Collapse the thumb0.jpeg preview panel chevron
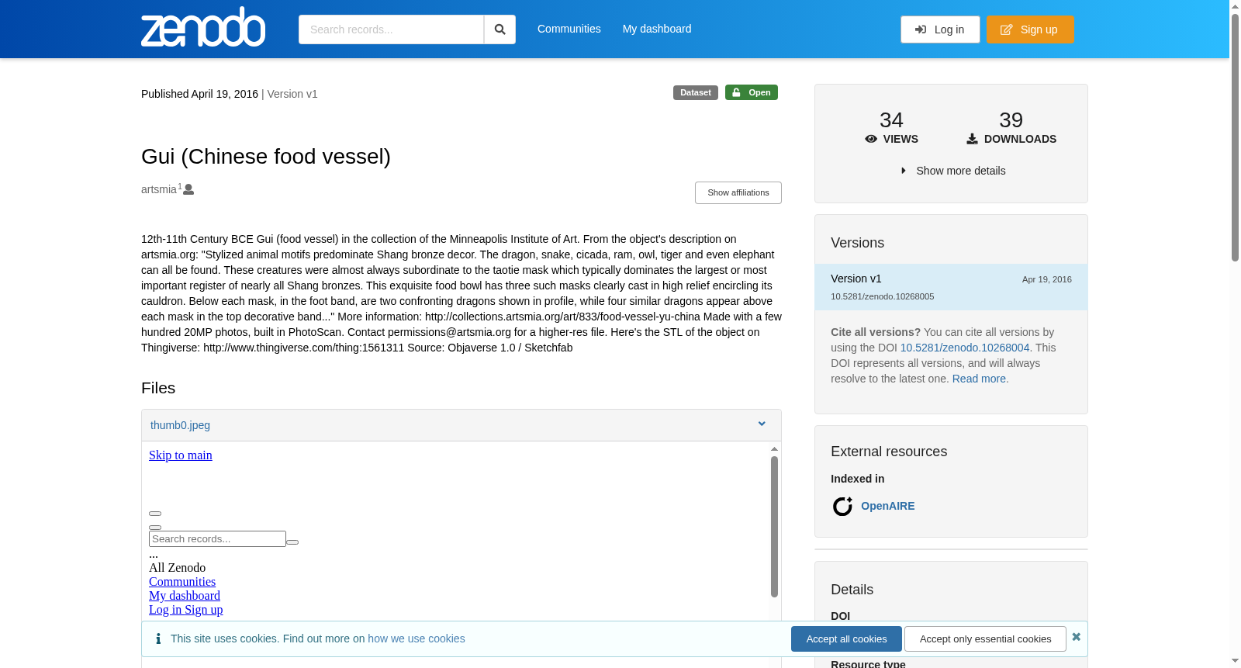Screen dimensions: 1241x668 click(762, 424)
